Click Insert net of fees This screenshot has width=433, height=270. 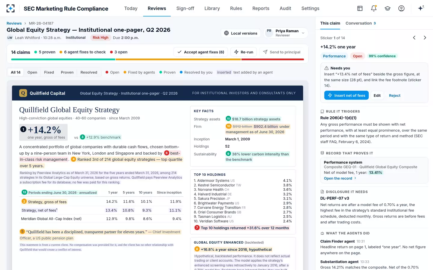point(346,95)
